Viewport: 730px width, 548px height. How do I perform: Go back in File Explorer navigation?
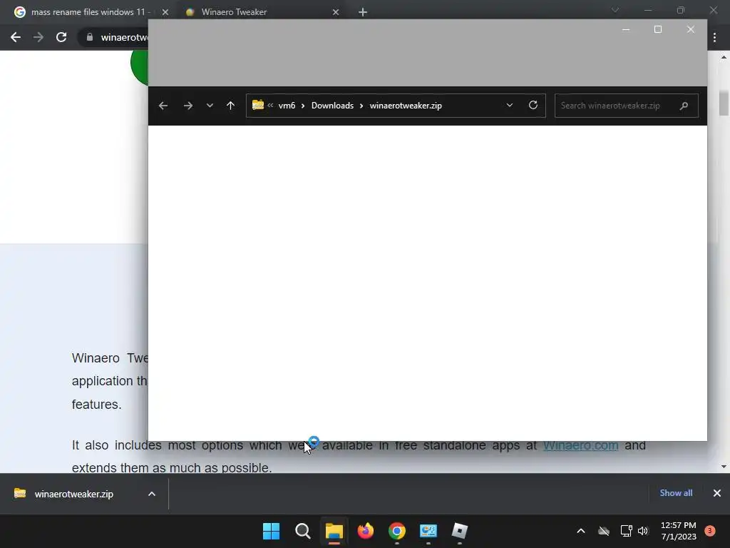point(163,106)
